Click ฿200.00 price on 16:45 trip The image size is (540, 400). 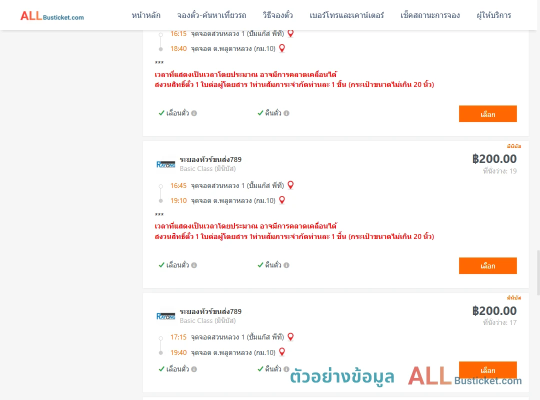[494, 159]
